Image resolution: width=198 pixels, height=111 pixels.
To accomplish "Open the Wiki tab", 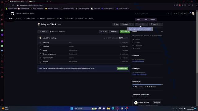I will pyautogui.click(x=60, y=18).
